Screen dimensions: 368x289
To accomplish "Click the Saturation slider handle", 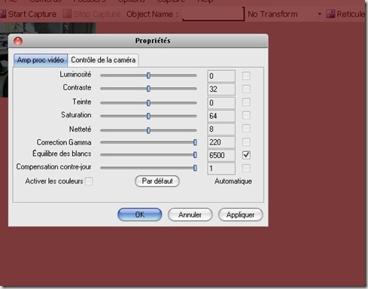I will tap(148, 116).
